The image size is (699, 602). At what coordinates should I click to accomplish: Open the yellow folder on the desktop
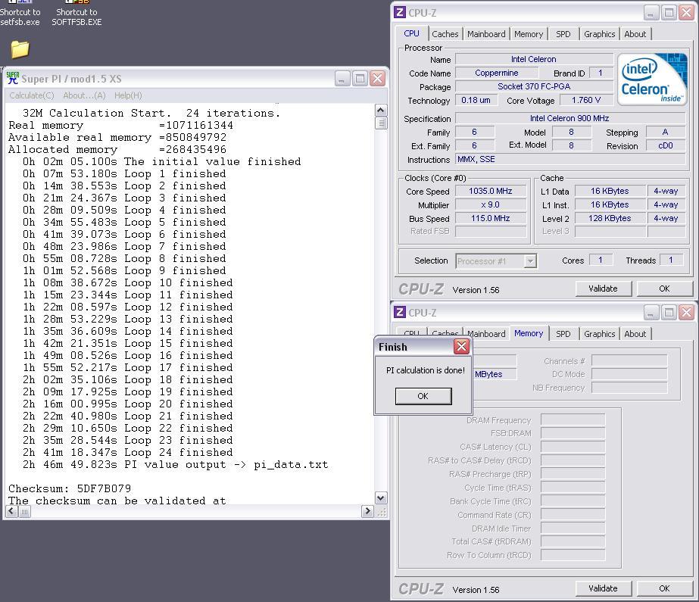20,49
